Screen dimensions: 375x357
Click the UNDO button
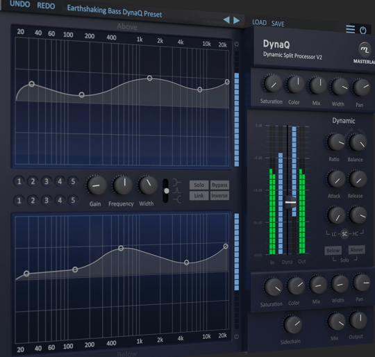click(19, 4)
